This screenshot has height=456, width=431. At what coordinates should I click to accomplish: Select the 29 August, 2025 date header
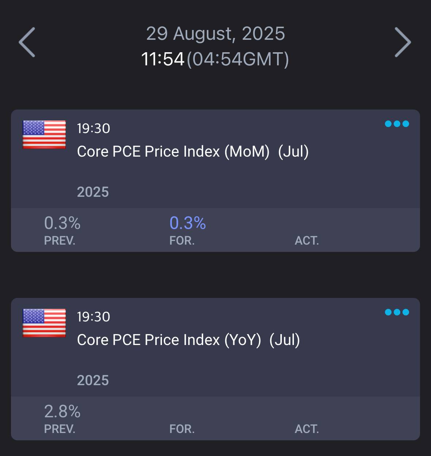pyautogui.click(x=216, y=34)
